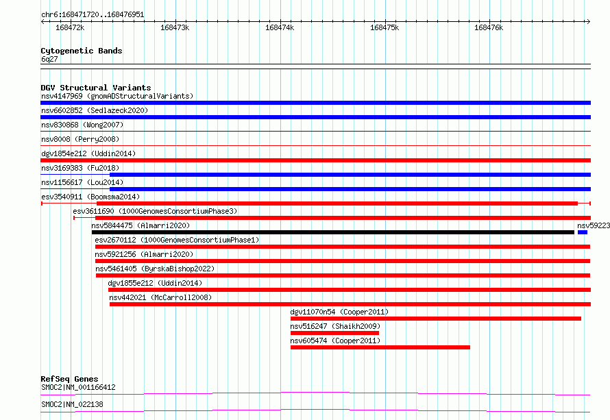The image size is (610, 420).
Task: Click the red bar below nsv442021 label
Action: click(350, 304)
